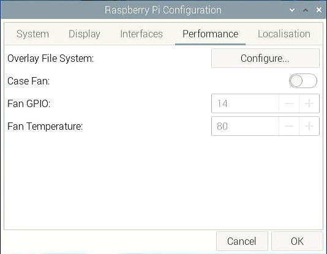
Task: Open the Display tab
Action: tap(85, 34)
